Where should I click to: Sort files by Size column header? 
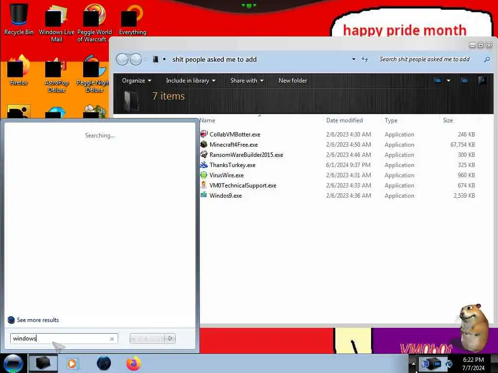click(459, 120)
